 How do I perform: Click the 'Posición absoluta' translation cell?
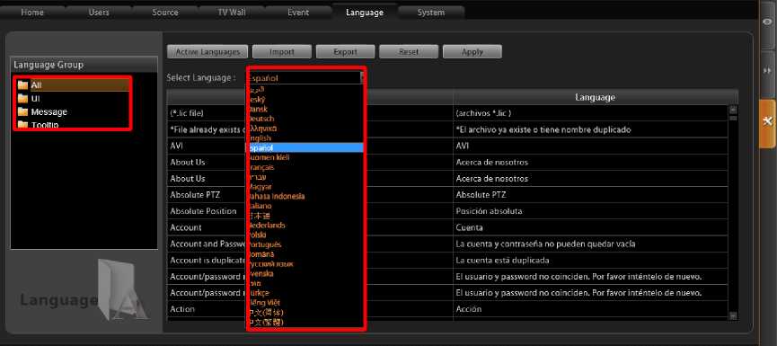[590, 211]
